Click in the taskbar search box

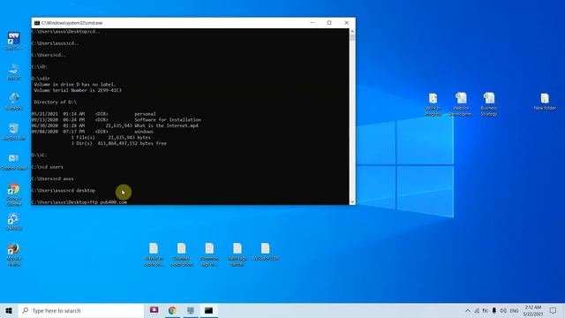click(81, 310)
